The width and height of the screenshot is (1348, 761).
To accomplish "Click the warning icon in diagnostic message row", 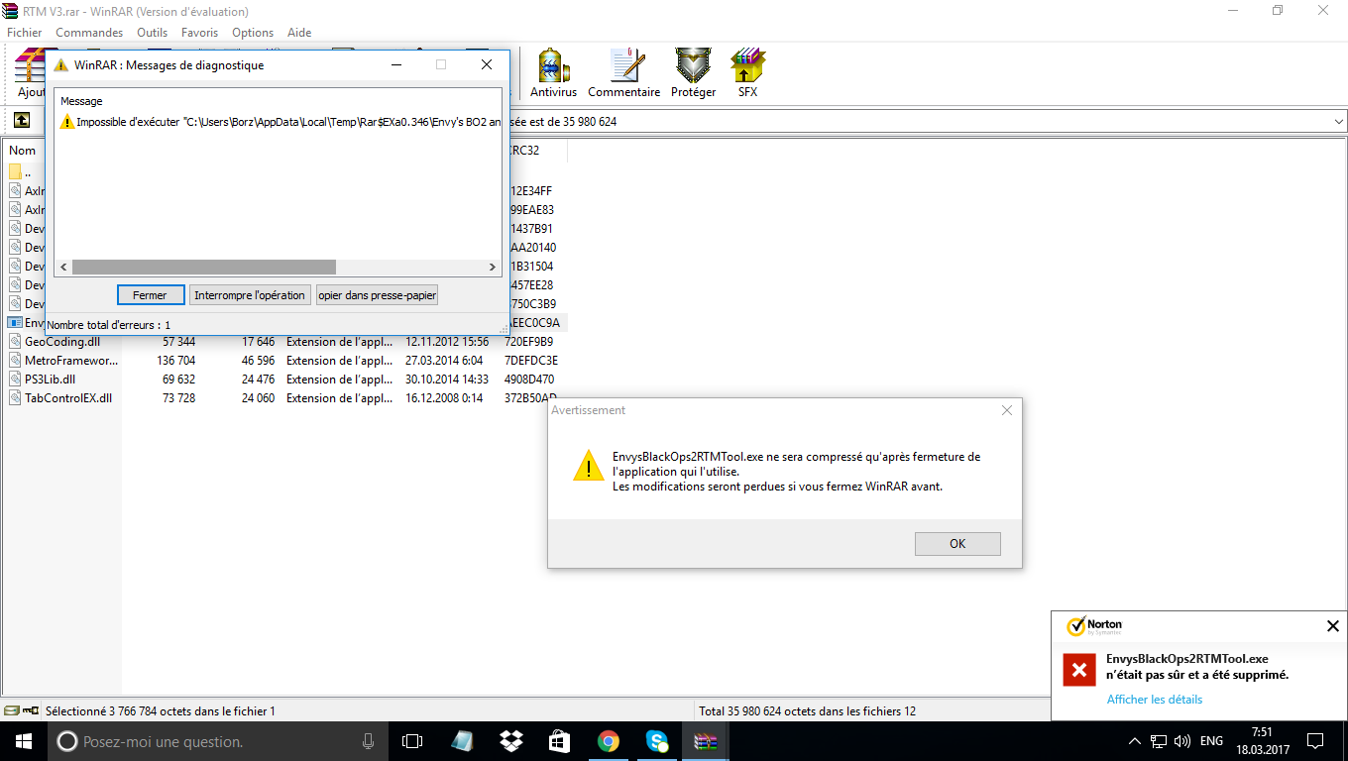I will click(x=67, y=121).
